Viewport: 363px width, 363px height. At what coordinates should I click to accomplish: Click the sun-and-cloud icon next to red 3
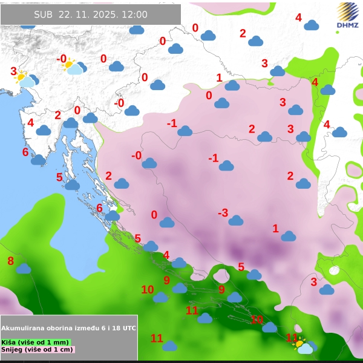pos(25,79)
